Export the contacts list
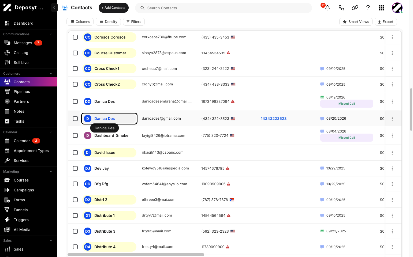Viewport: 413px width, 257px height. coord(386,22)
